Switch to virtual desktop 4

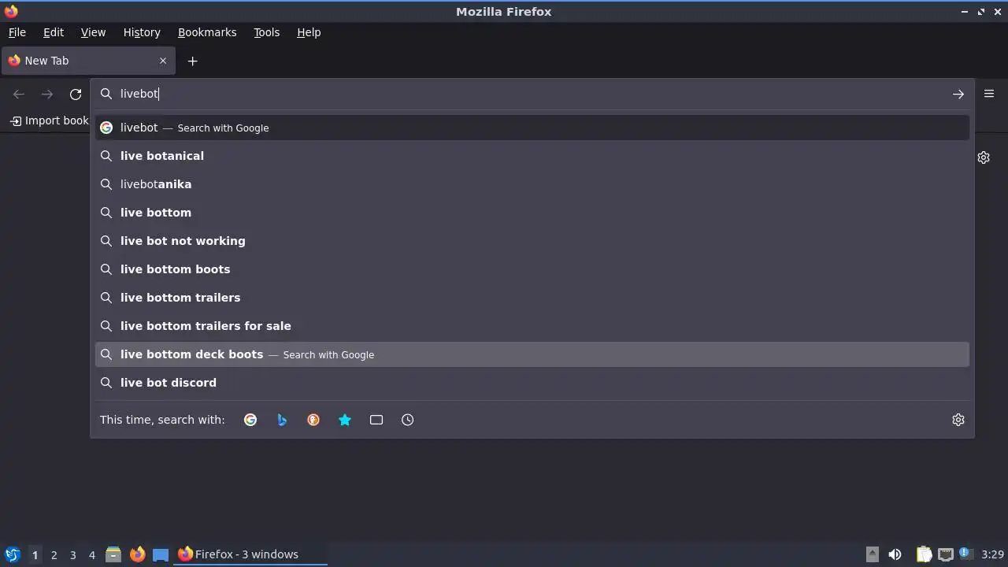click(x=91, y=555)
